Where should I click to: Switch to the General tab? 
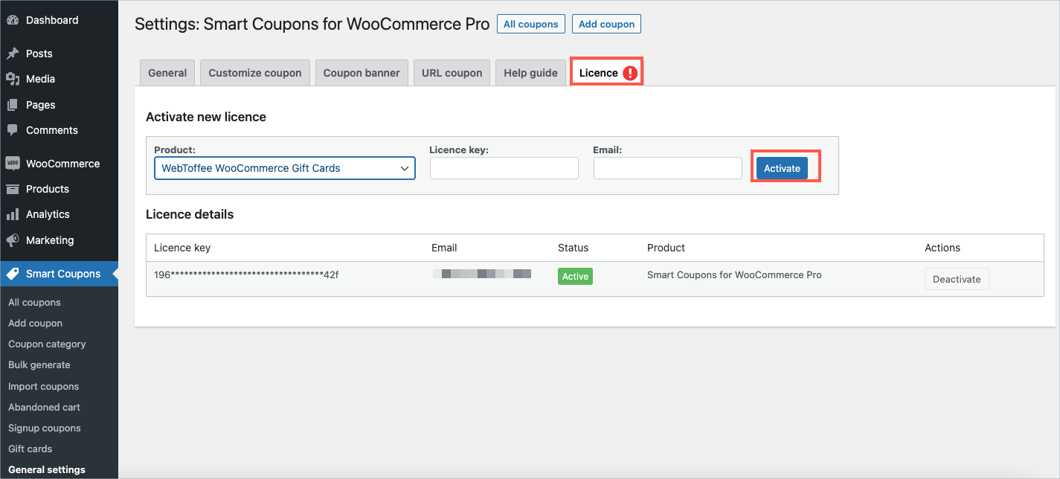tap(167, 73)
